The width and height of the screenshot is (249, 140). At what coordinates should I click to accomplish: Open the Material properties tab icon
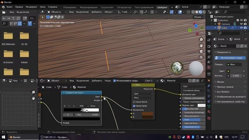coord(209,112)
